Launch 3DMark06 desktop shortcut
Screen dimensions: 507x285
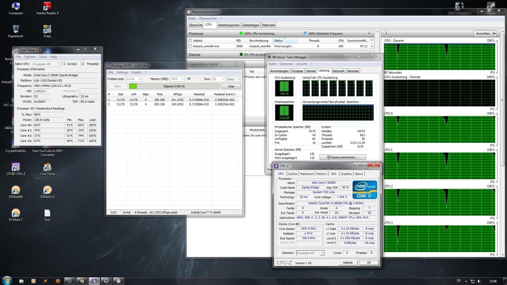coord(16,192)
